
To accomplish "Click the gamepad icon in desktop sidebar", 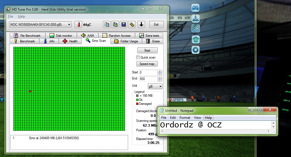I will pyautogui.click(x=195, y=8).
